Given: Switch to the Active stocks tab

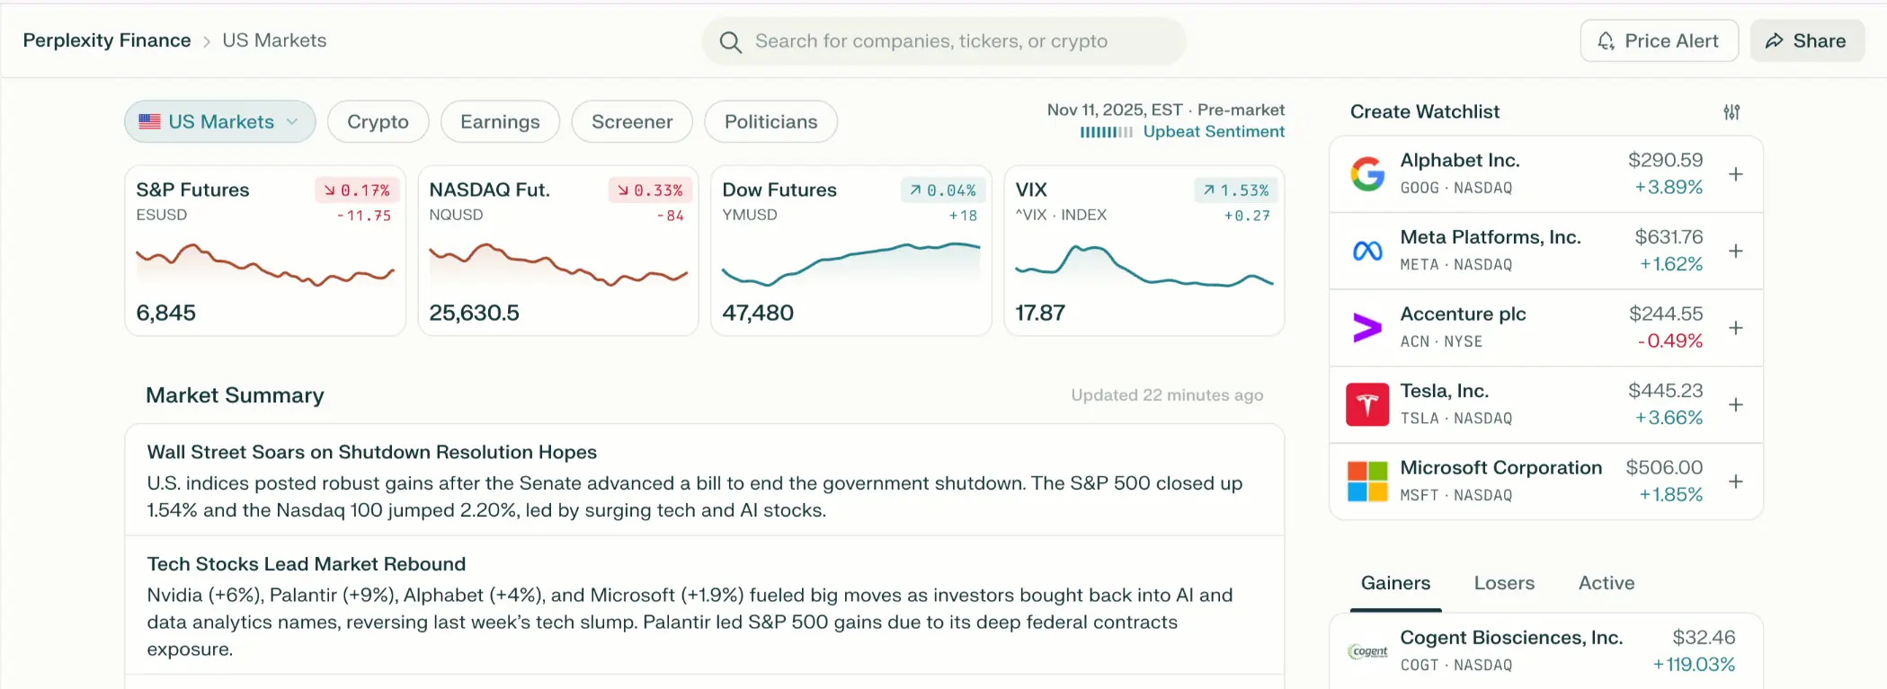Looking at the screenshot, I should pyautogui.click(x=1607, y=583).
